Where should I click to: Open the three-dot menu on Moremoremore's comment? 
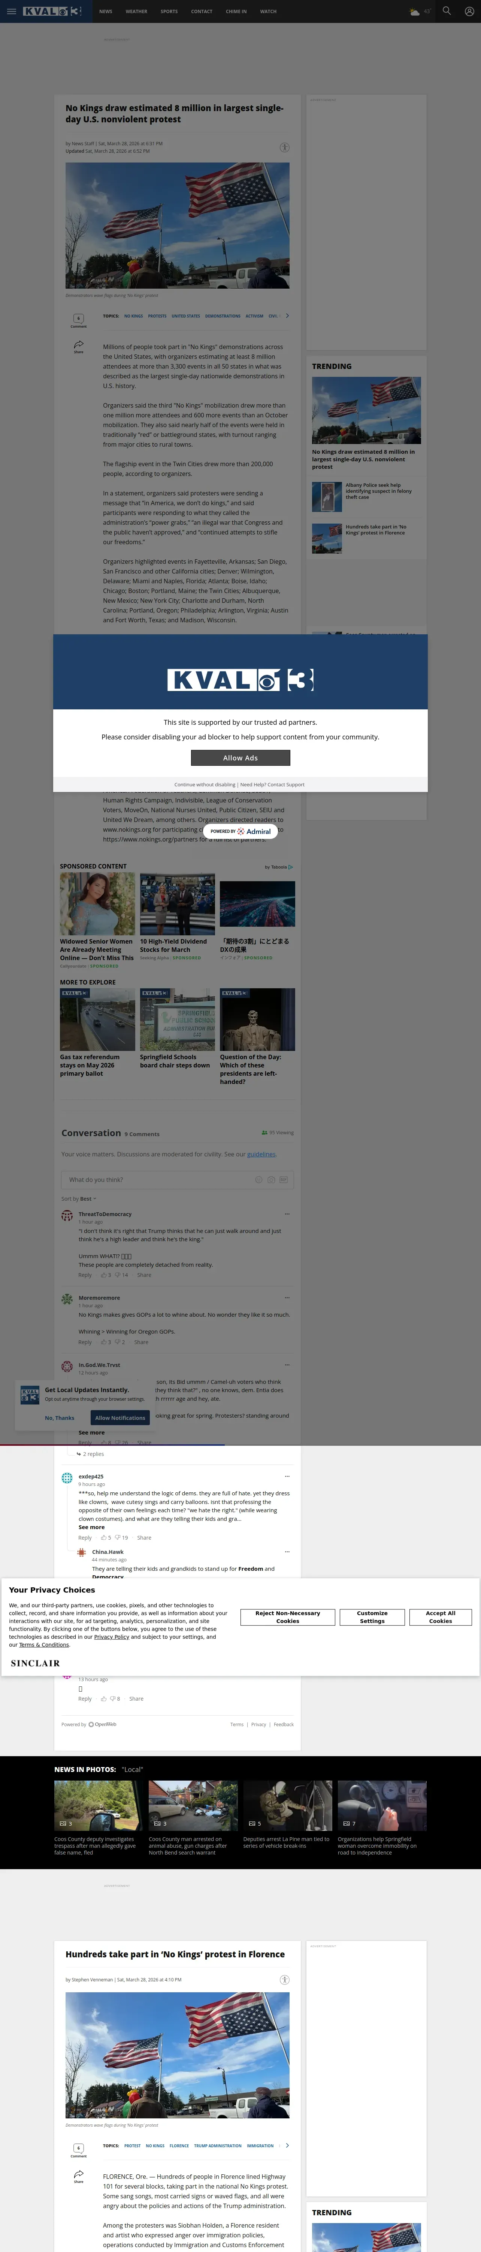click(x=287, y=1298)
